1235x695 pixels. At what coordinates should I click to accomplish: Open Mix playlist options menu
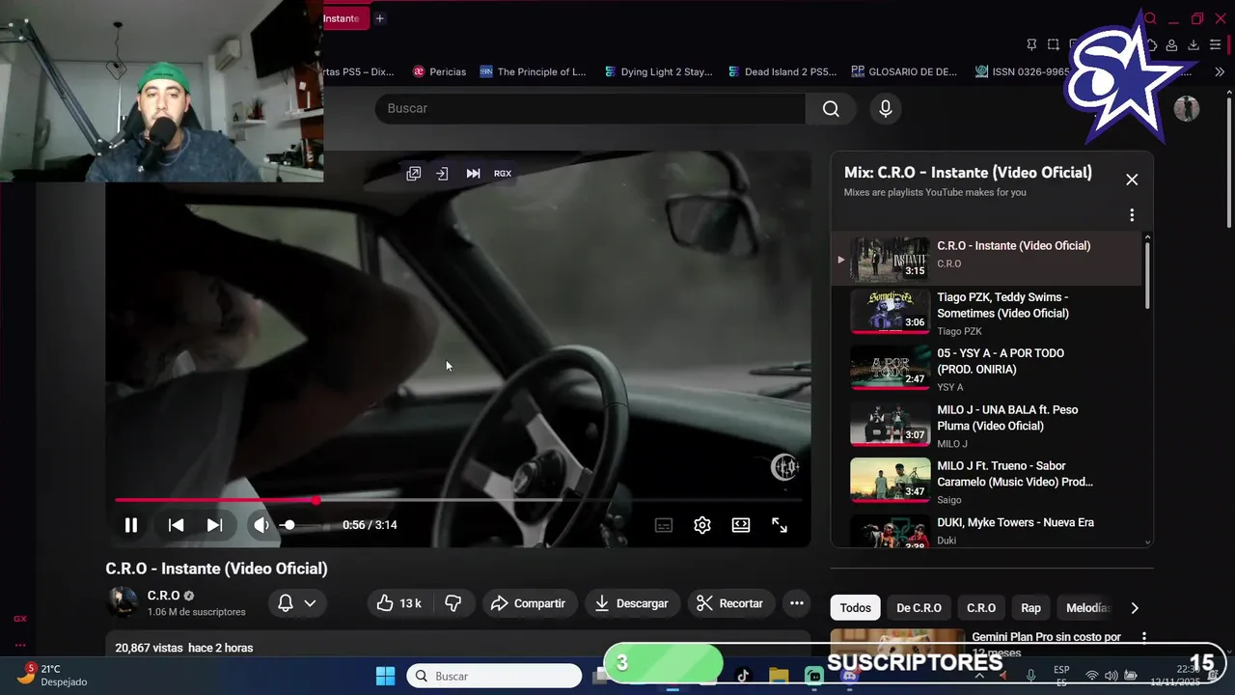click(1132, 215)
